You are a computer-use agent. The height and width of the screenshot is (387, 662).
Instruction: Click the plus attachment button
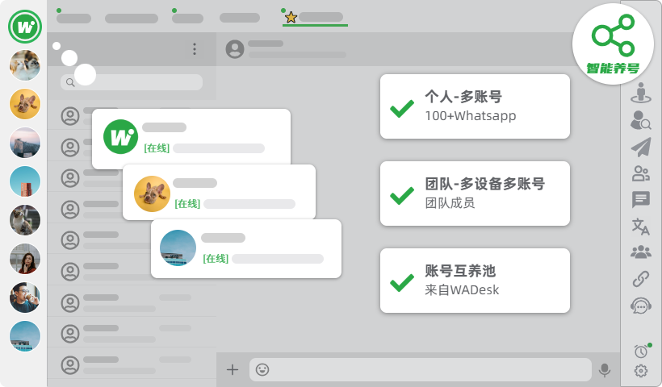pos(233,370)
